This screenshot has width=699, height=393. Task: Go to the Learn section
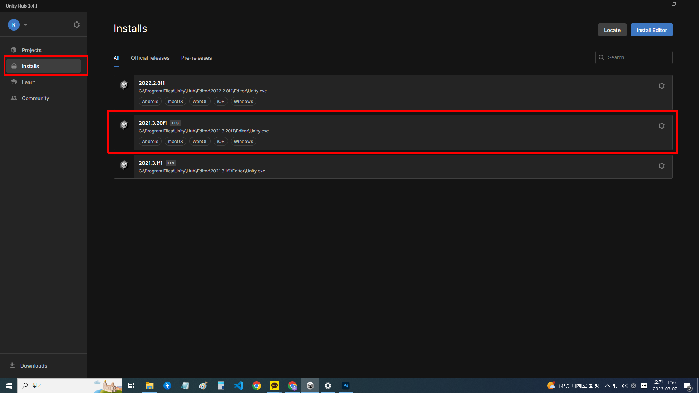[x=44, y=82]
